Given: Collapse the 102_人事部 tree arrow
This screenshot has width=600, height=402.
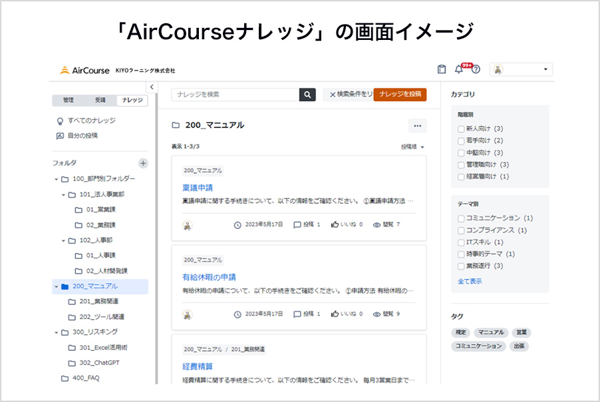Looking at the screenshot, I should coord(63,241).
